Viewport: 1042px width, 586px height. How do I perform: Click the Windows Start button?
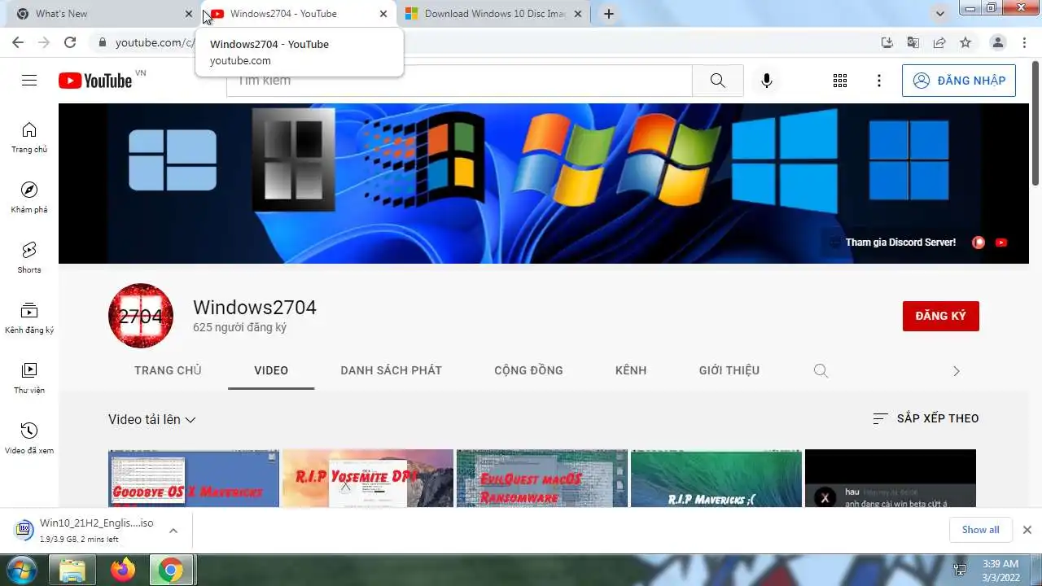[x=22, y=570]
